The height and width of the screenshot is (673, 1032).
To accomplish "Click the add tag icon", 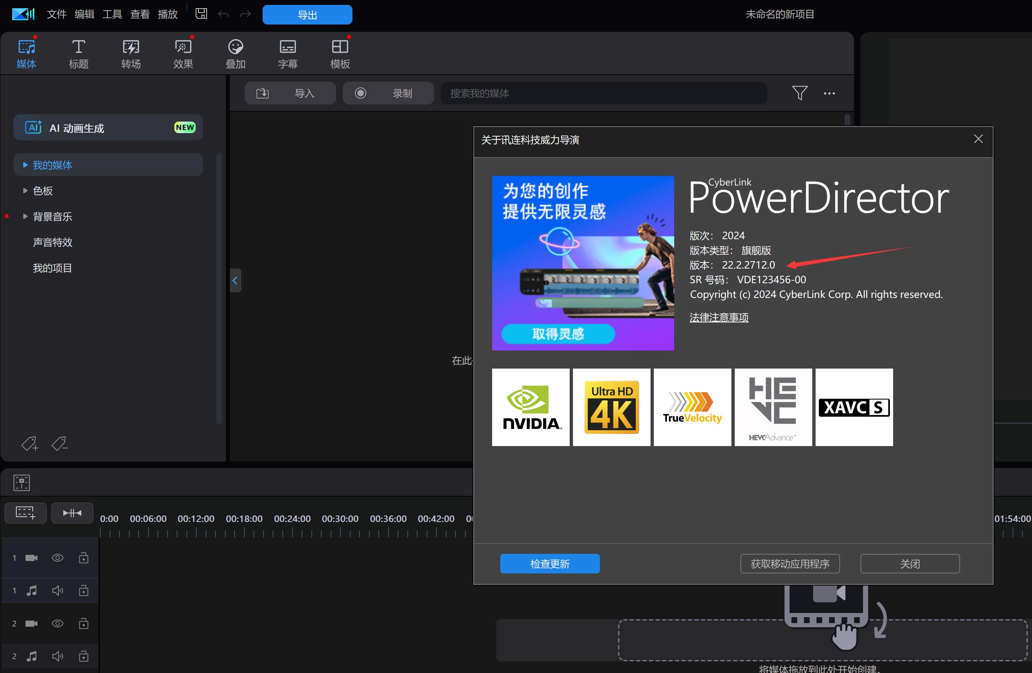I will point(29,443).
